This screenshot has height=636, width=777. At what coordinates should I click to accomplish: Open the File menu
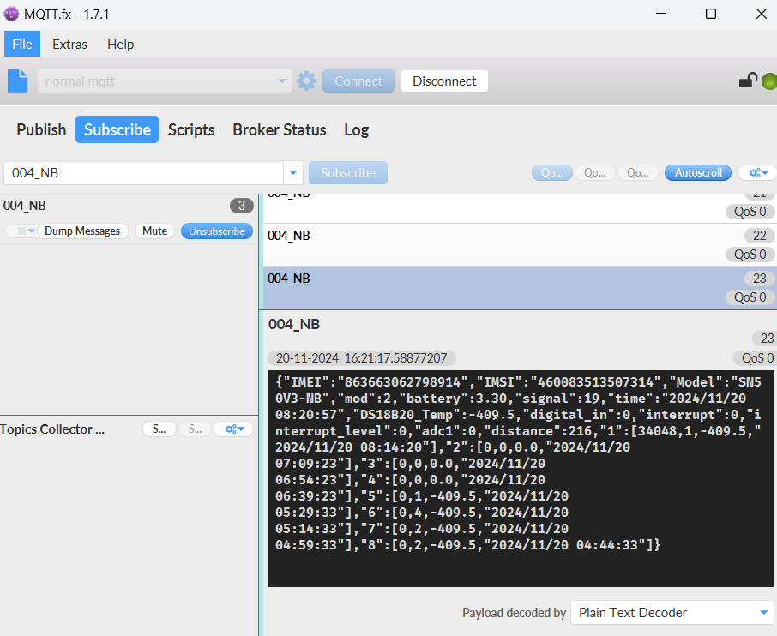point(22,44)
